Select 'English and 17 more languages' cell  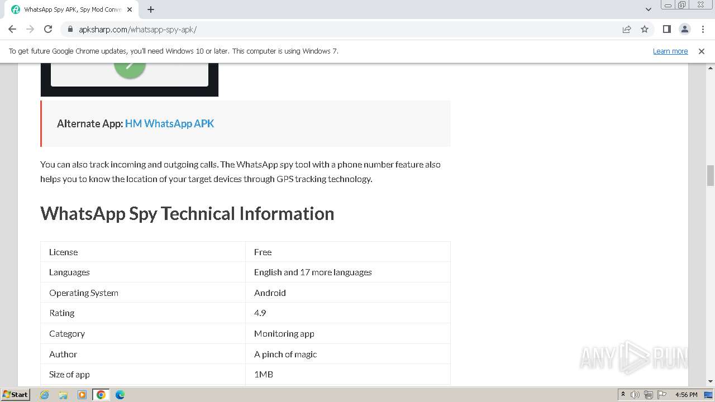coord(348,272)
